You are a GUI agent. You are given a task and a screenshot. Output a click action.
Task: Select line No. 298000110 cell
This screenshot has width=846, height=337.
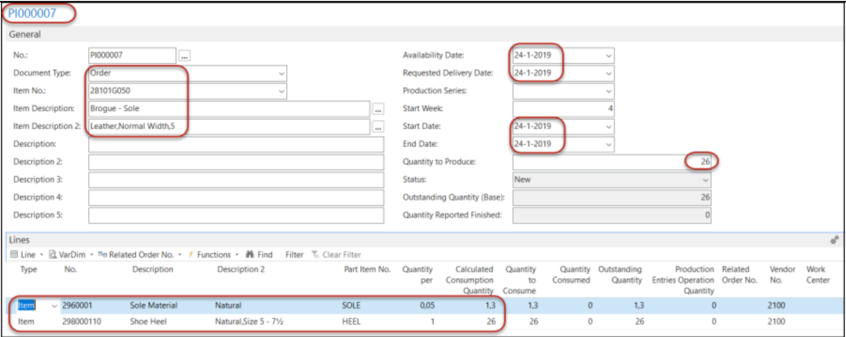82,322
